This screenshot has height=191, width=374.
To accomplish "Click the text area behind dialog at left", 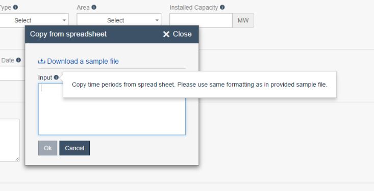I will 10,140.
